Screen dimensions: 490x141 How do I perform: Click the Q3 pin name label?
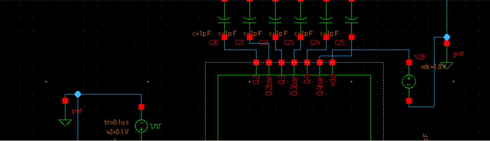pyautogui.click(x=281, y=80)
